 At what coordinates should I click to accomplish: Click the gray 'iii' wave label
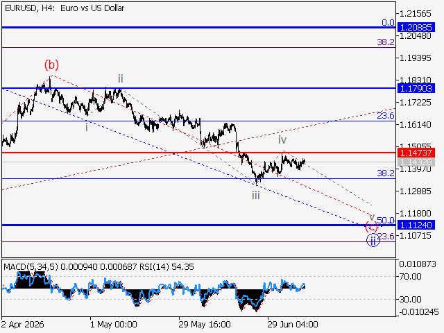coord(256,195)
